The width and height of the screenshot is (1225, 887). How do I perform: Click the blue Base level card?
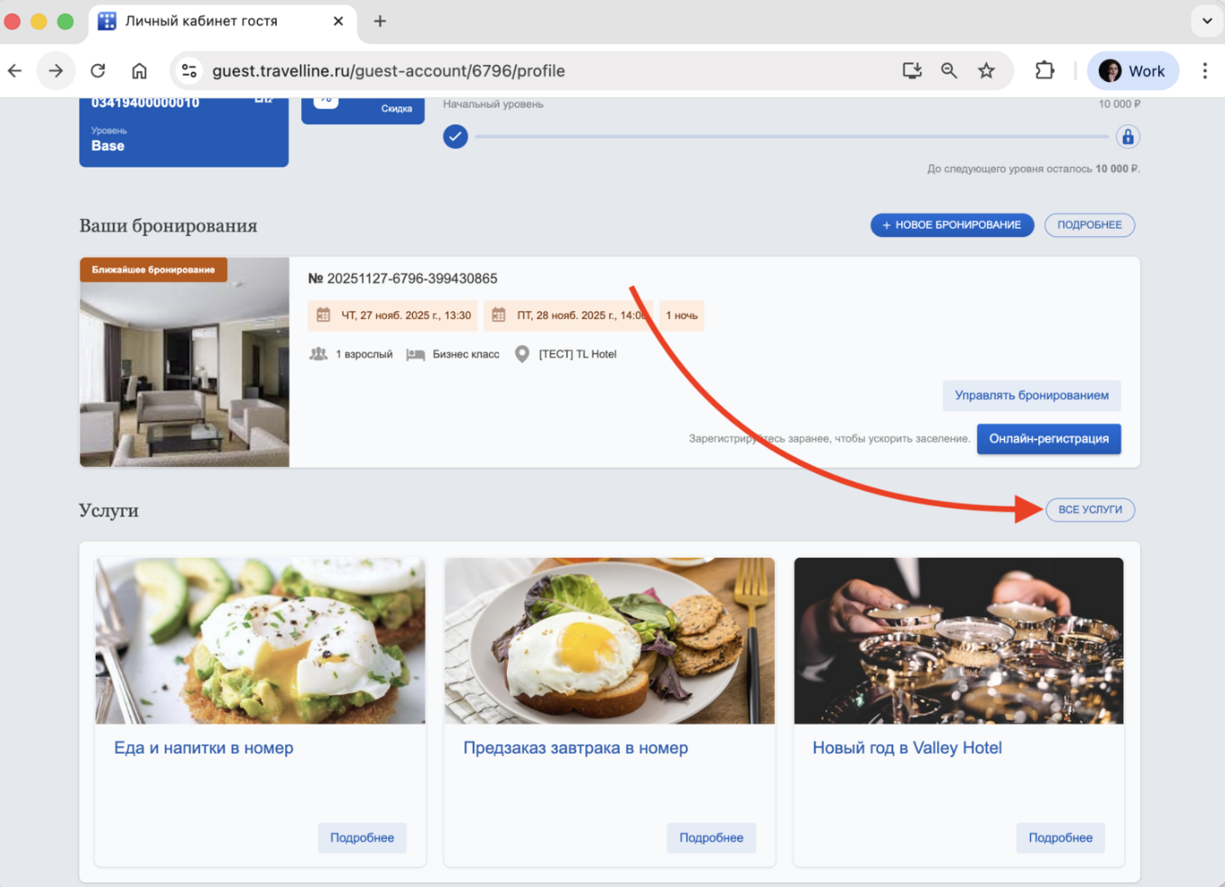(x=184, y=132)
